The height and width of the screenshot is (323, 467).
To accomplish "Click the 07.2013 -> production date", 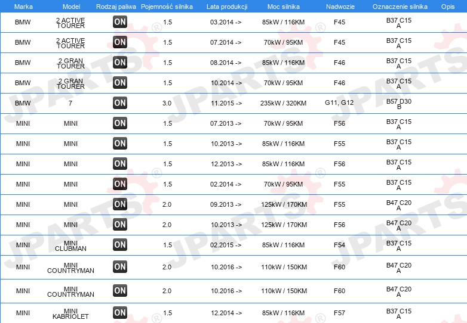I will [226, 123].
